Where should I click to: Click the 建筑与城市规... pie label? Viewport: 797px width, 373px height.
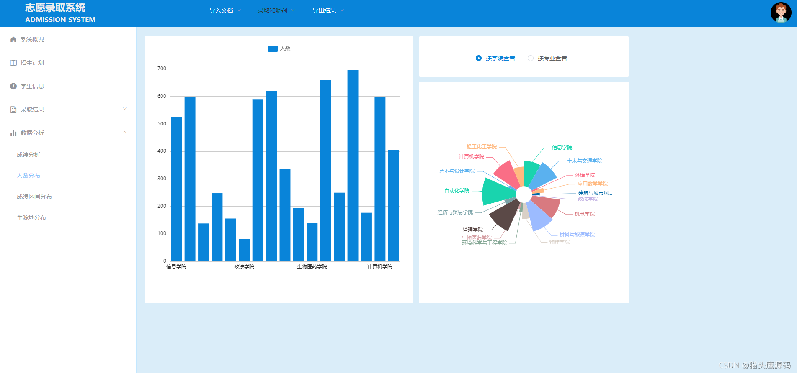point(595,193)
